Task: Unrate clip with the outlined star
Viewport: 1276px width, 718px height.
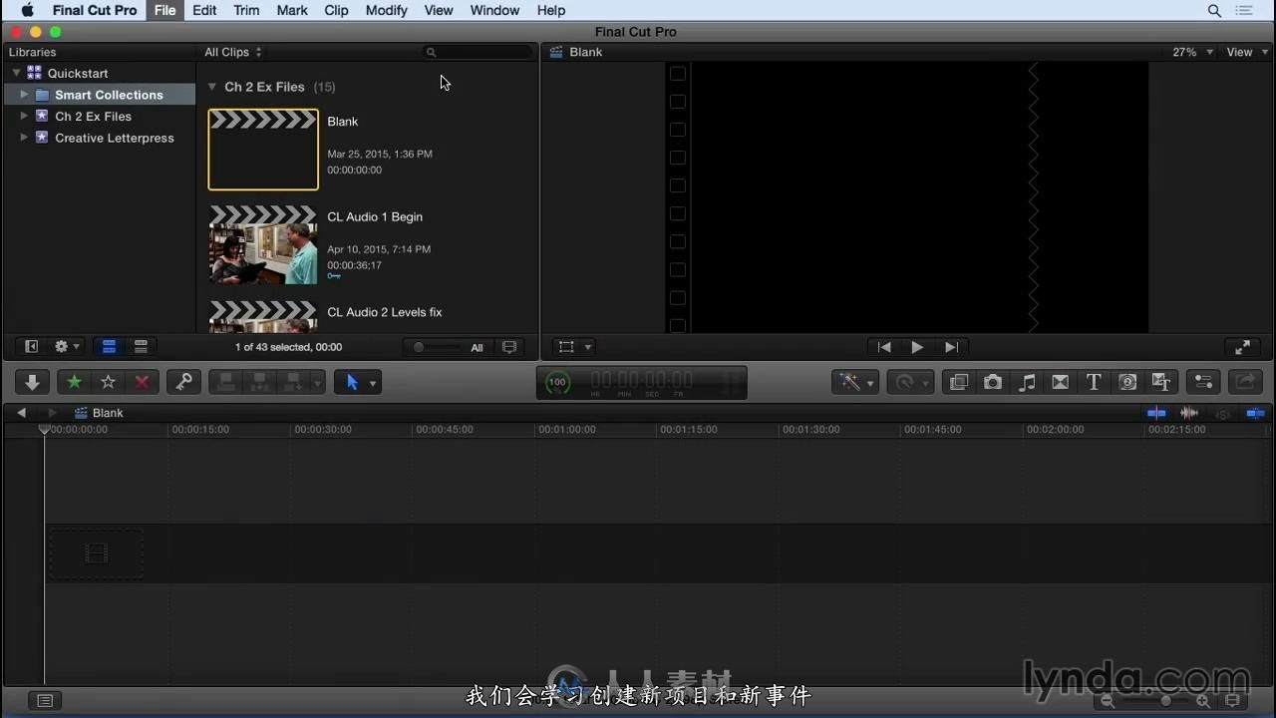Action: (108, 382)
